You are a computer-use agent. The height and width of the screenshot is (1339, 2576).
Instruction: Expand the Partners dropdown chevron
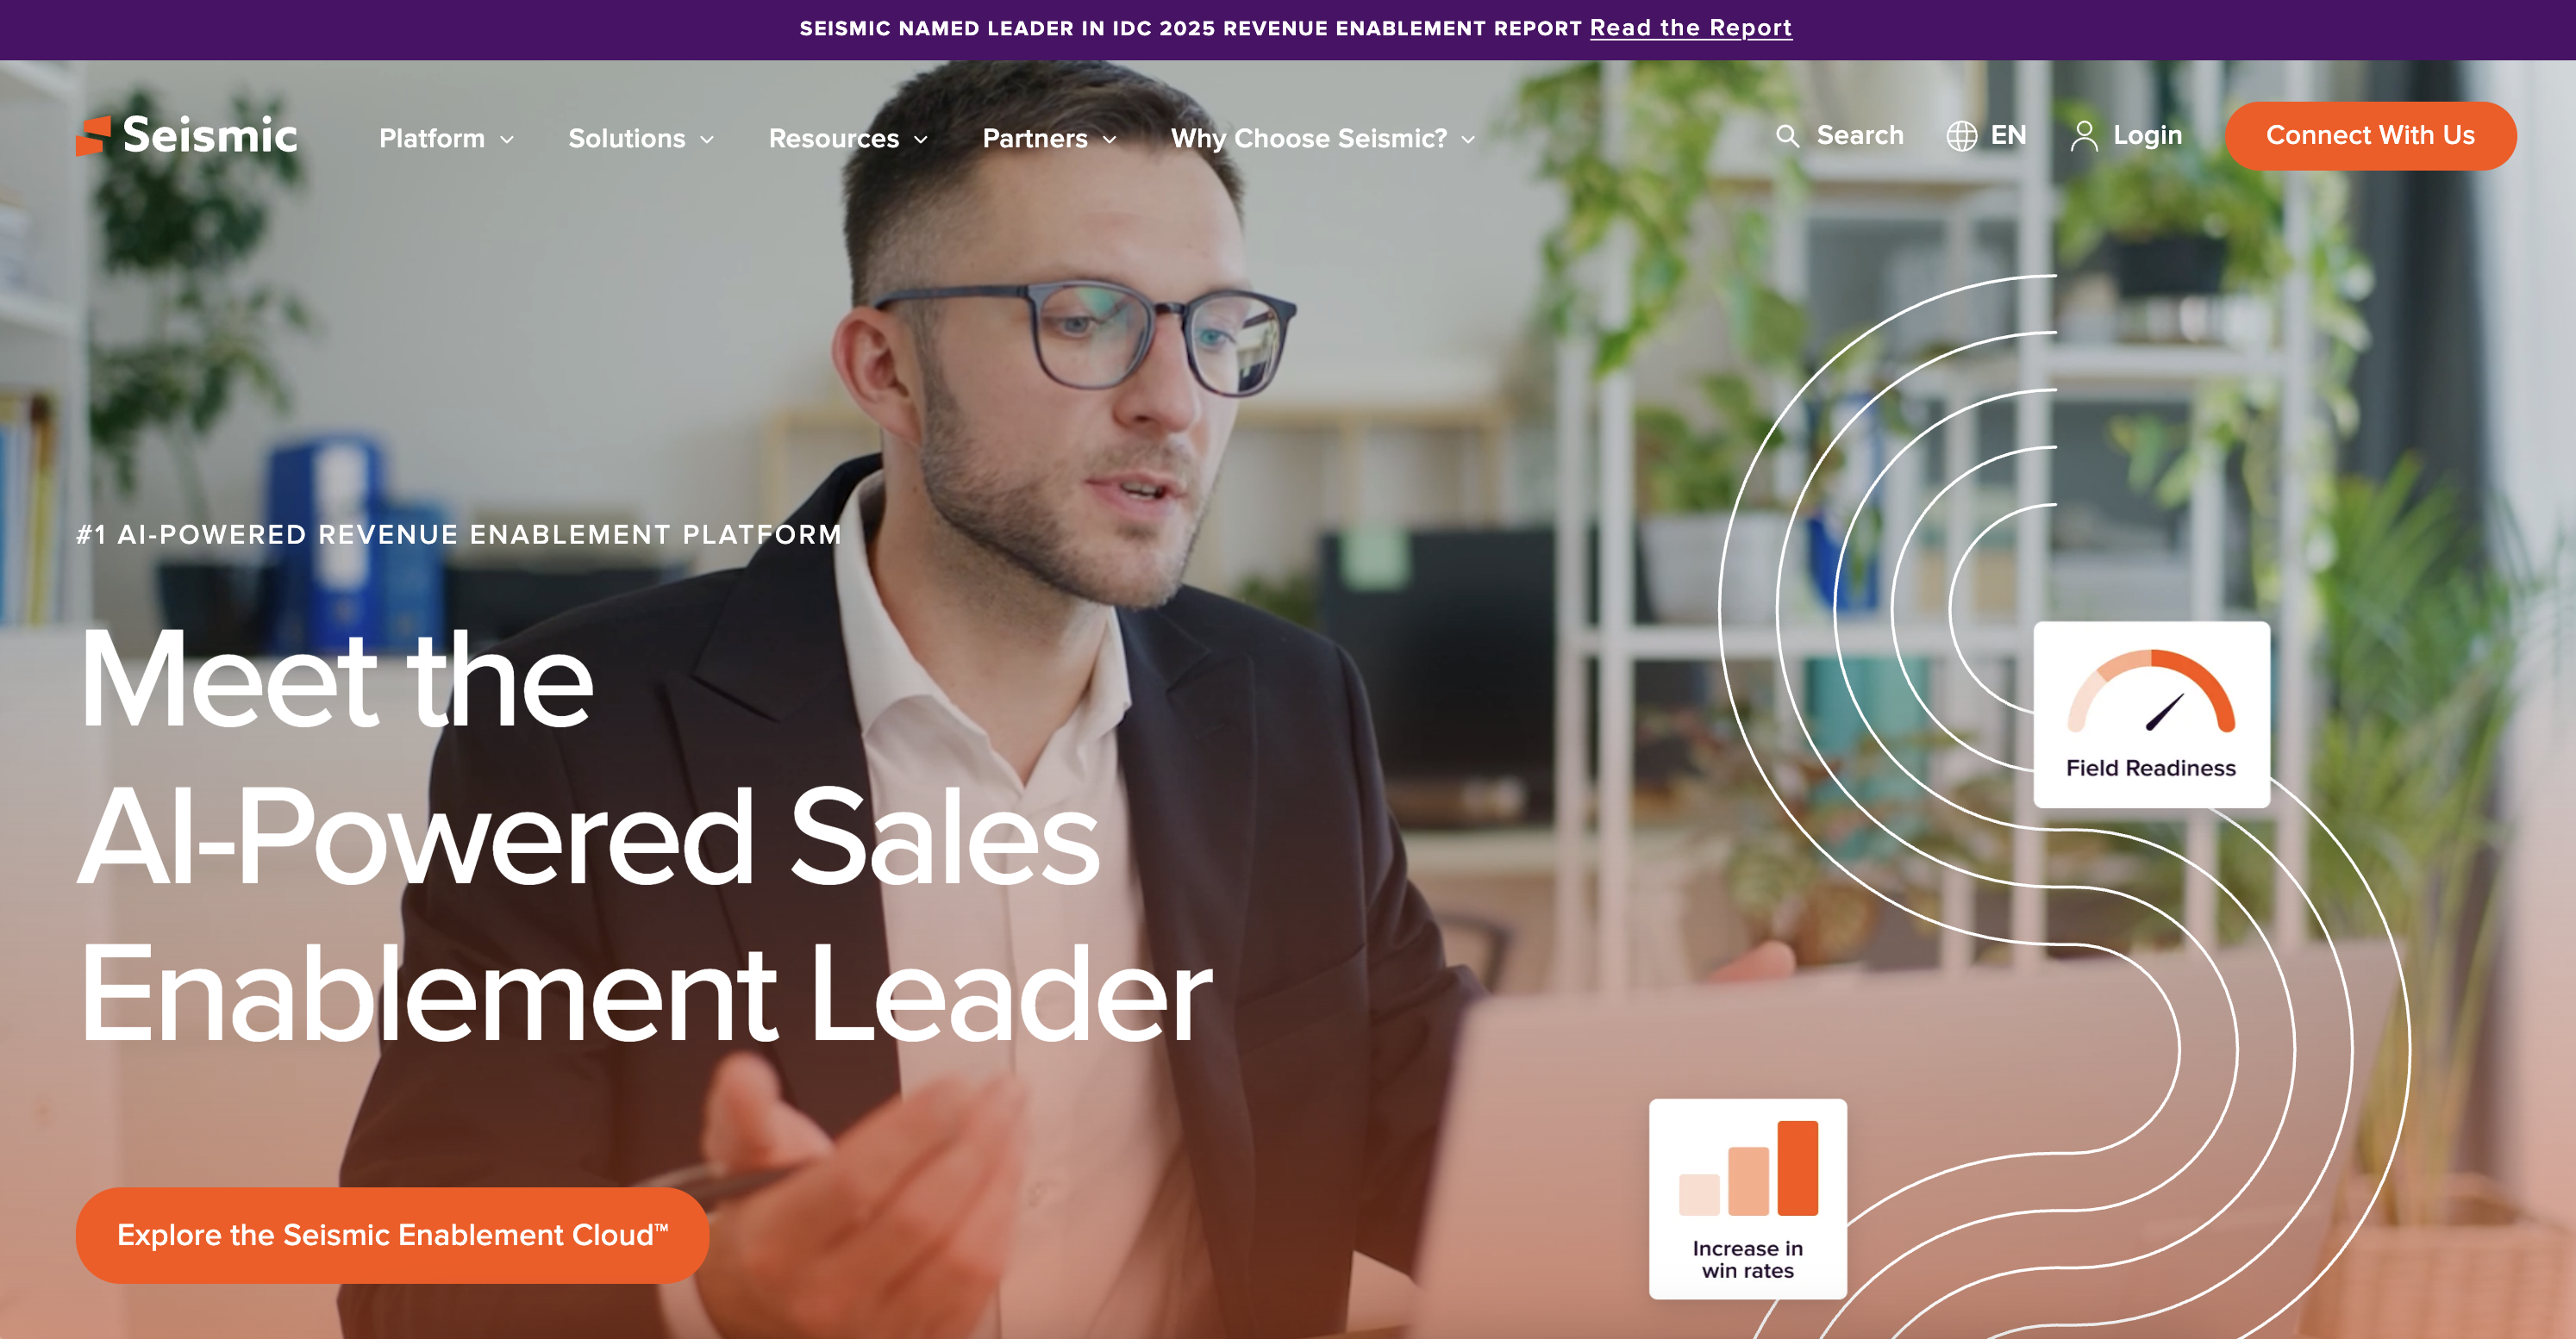click(1109, 140)
